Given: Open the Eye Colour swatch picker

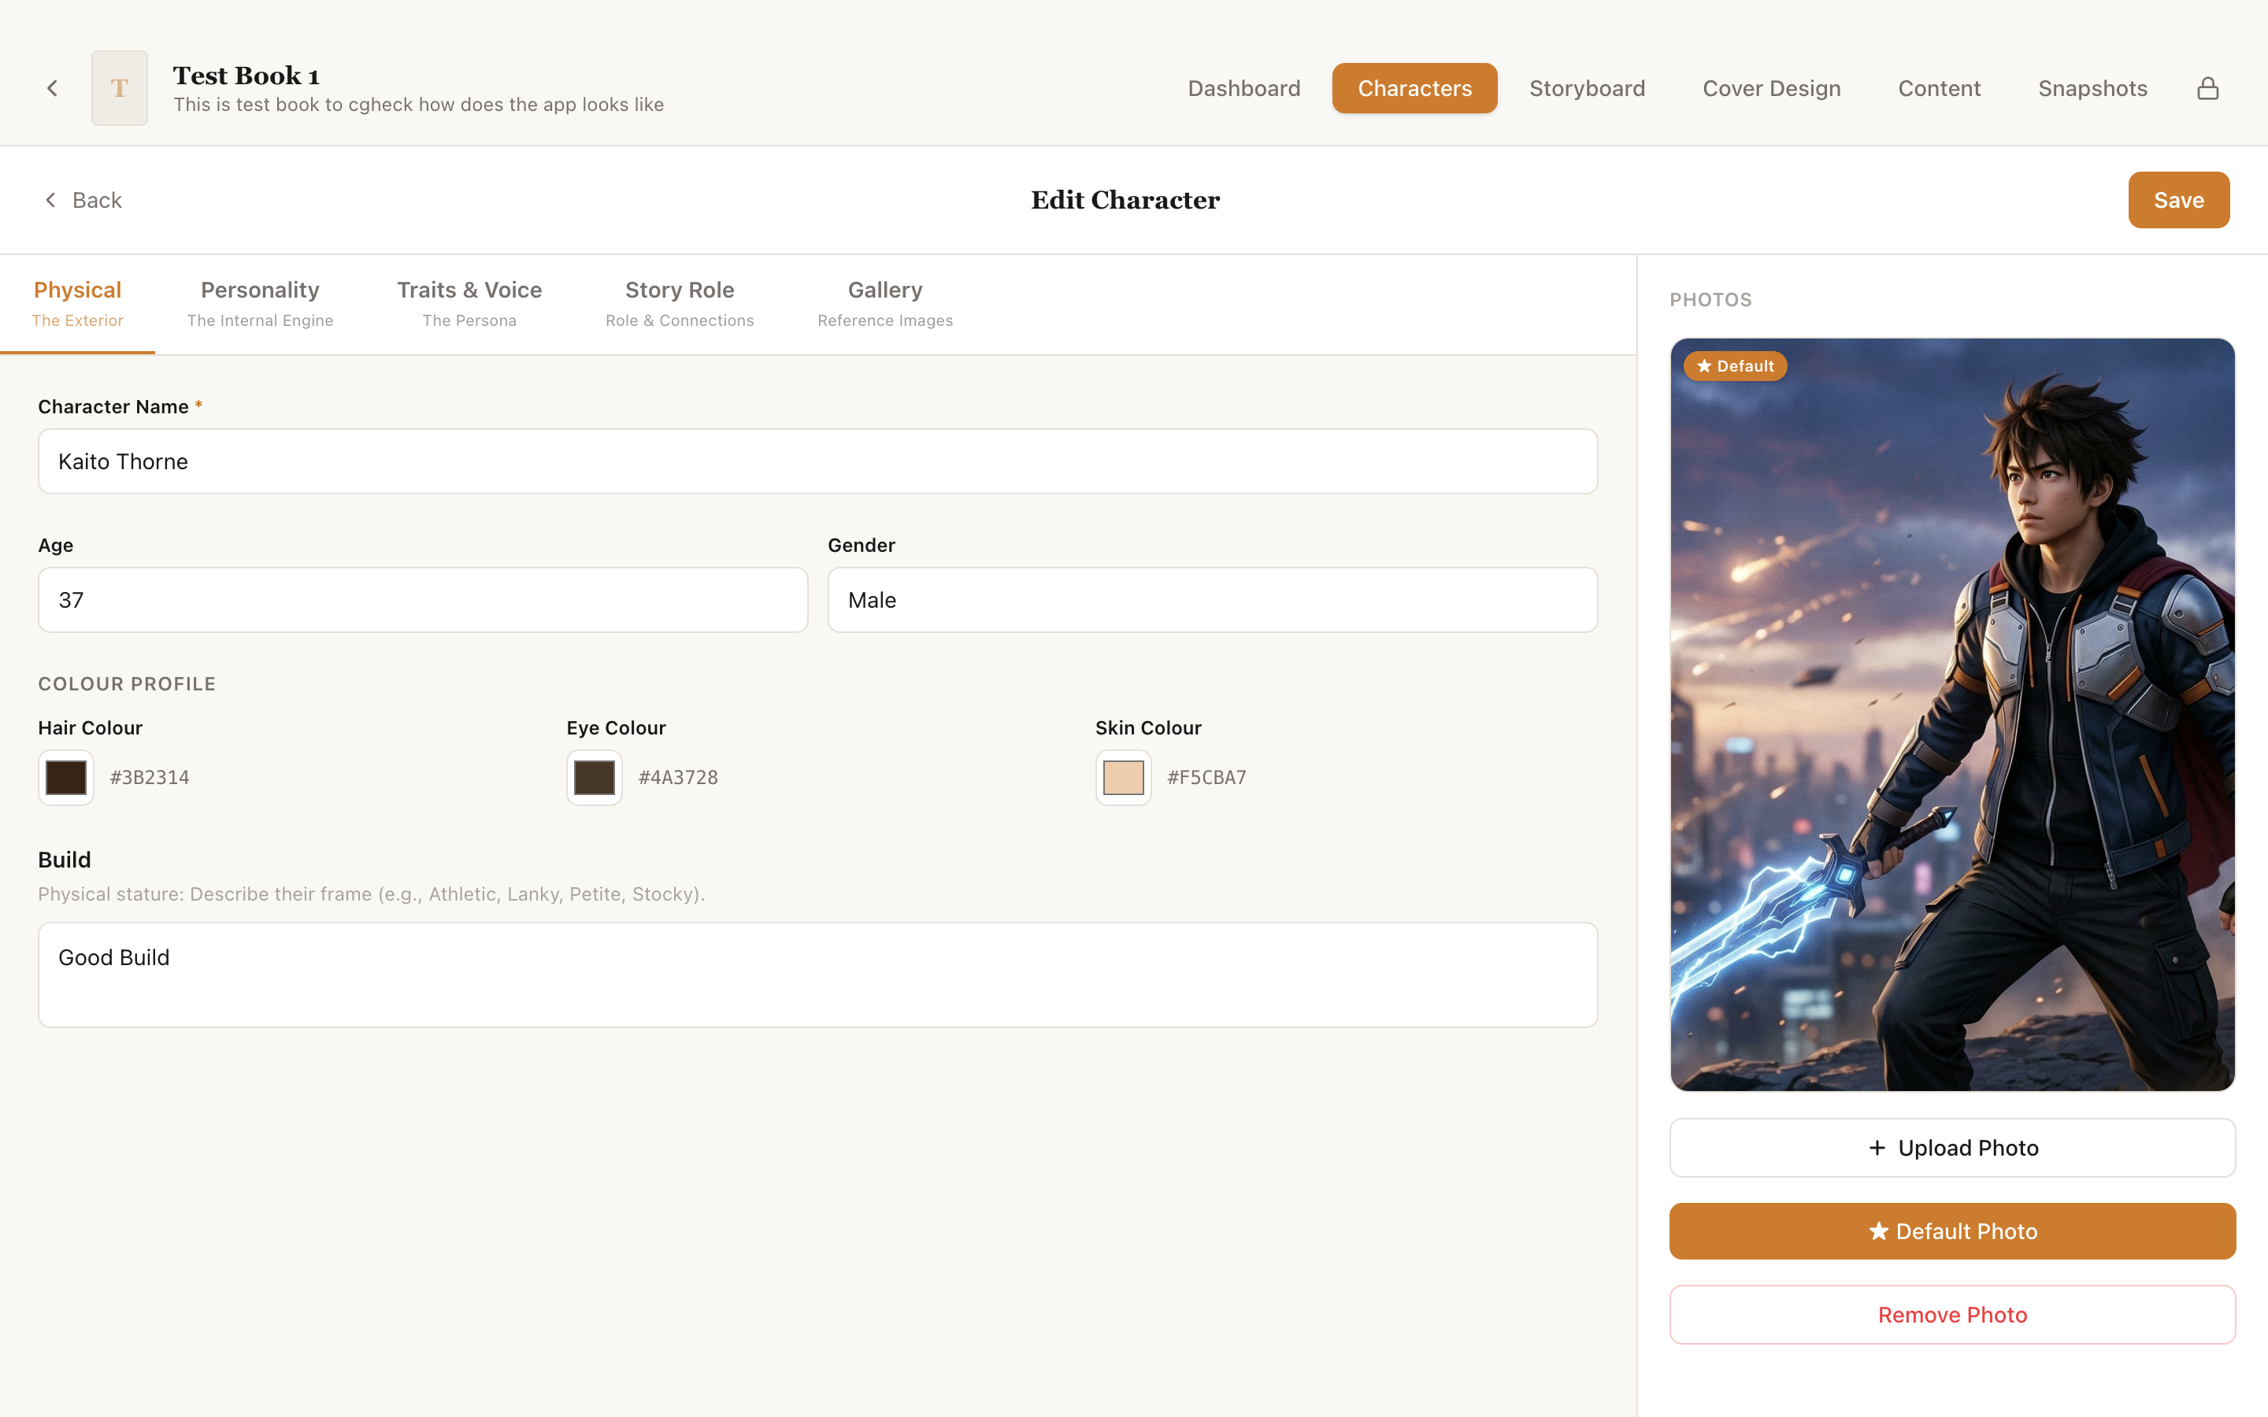Looking at the screenshot, I should click(x=595, y=777).
